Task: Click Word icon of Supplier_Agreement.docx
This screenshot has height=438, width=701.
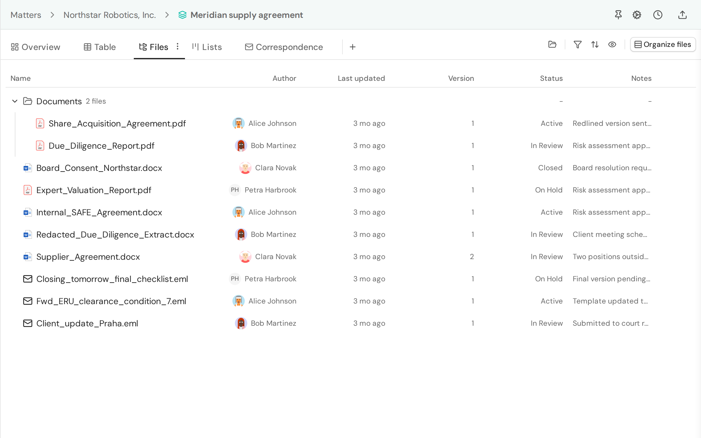Action: tap(28, 257)
